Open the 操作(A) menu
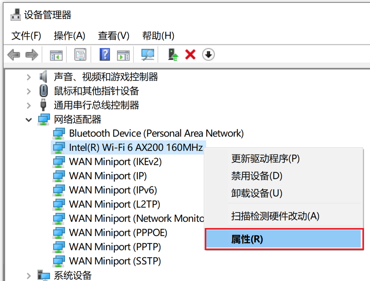Screen dimensions: 370x281 coord(69,36)
